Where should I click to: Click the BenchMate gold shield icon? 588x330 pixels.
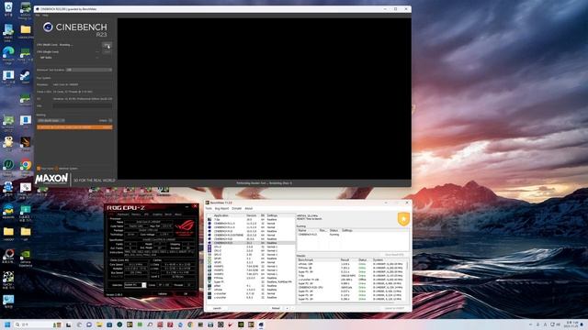pos(403,219)
